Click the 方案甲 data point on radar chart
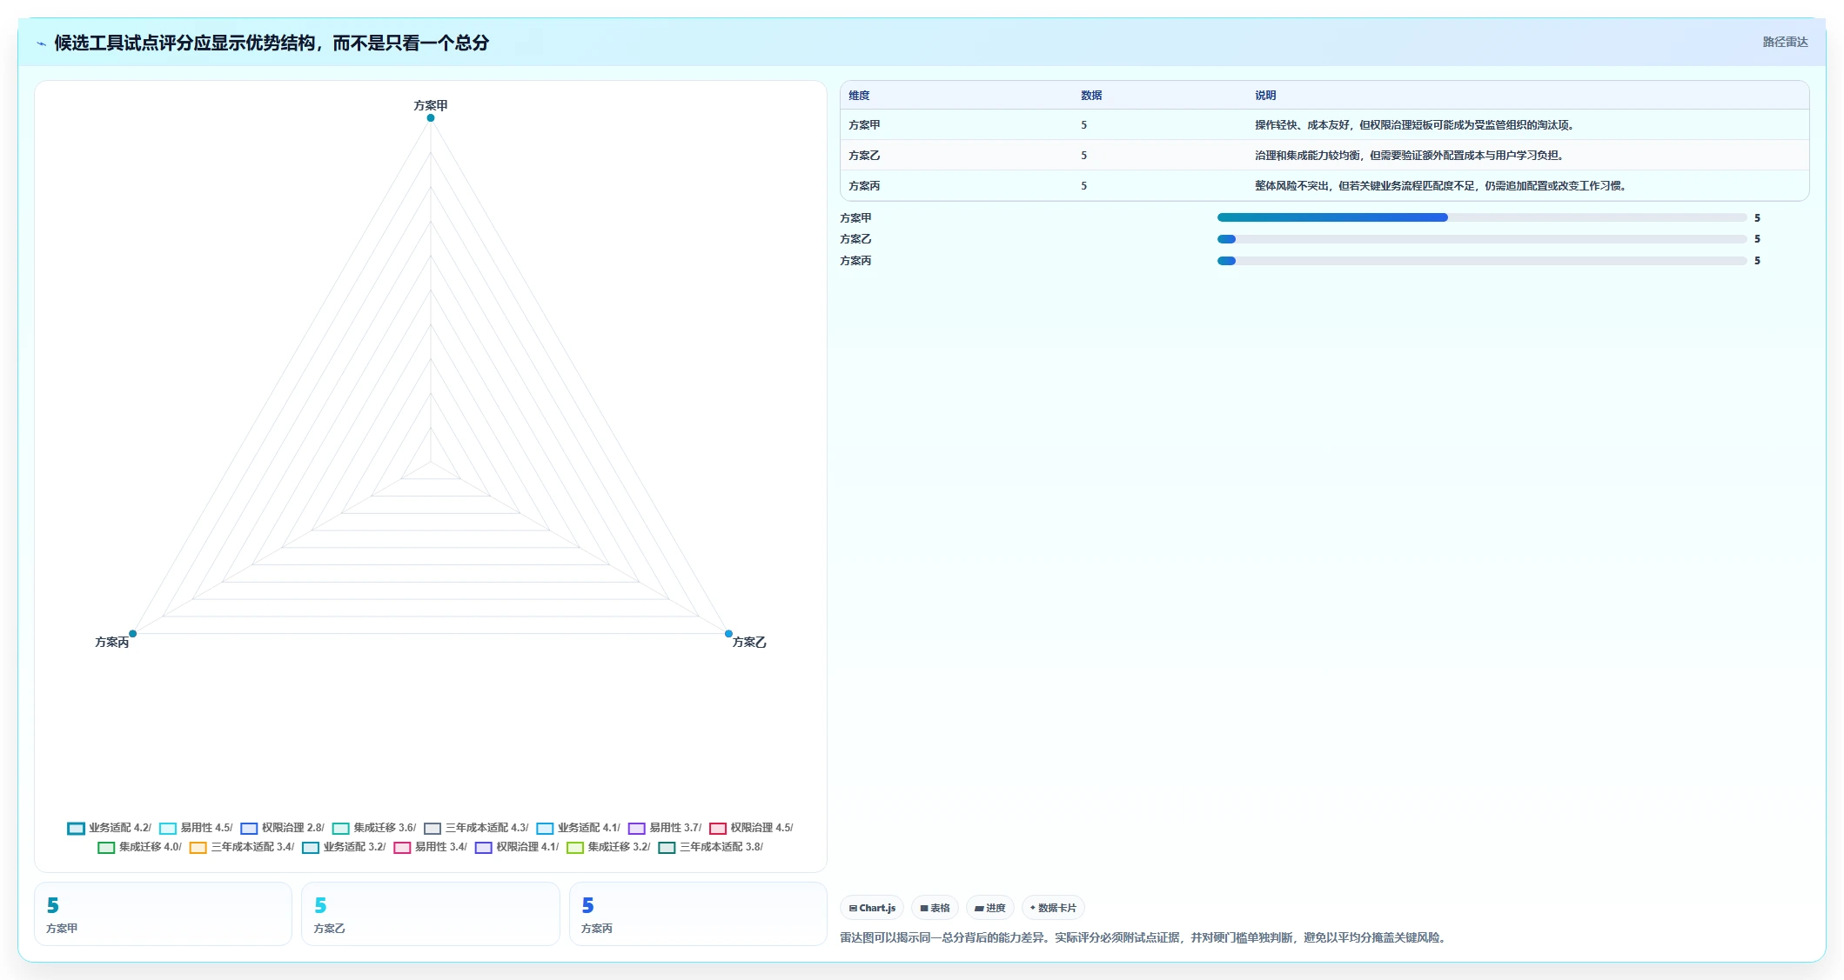The image size is (1844, 980). (431, 117)
